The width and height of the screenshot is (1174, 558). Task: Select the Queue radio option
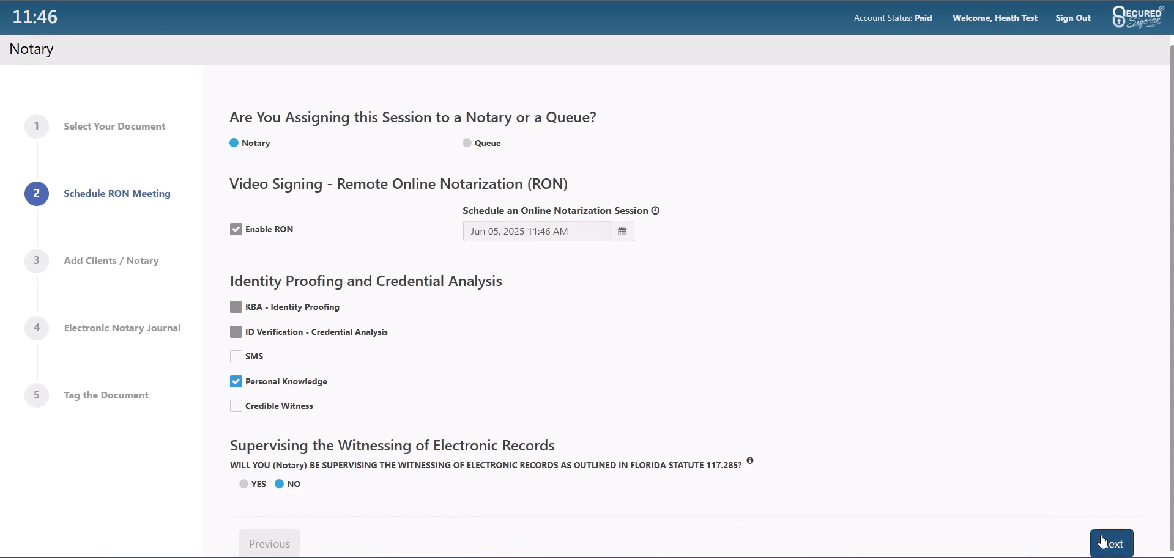(x=467, y=143)
